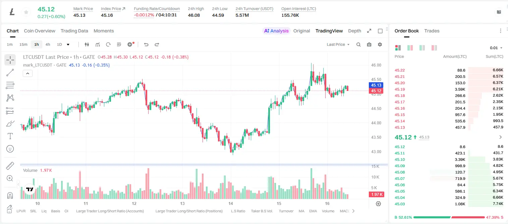This screenshot has width=508, height=224.
Task: Open the AI Analysis button
Action: pos(276,31)
